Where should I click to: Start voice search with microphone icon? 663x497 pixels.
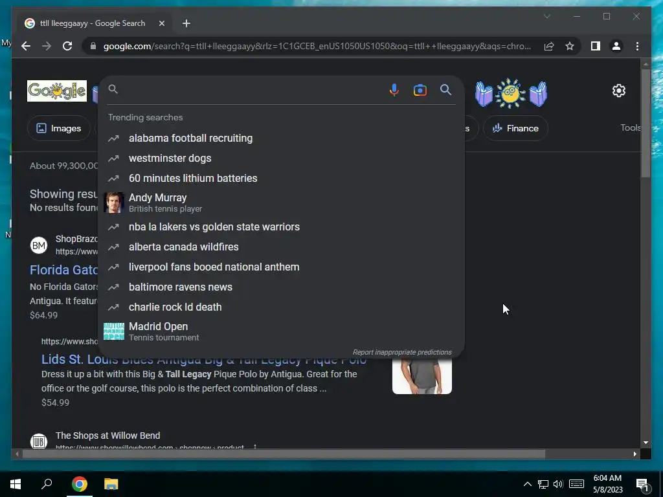click(x=394, y=89)
